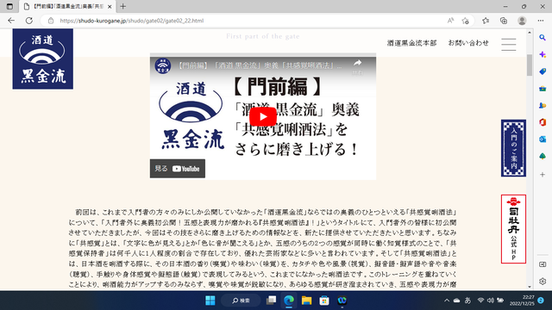Open sidebar settings gear
This screenshot has height=310, width=552.
(543, 282)
